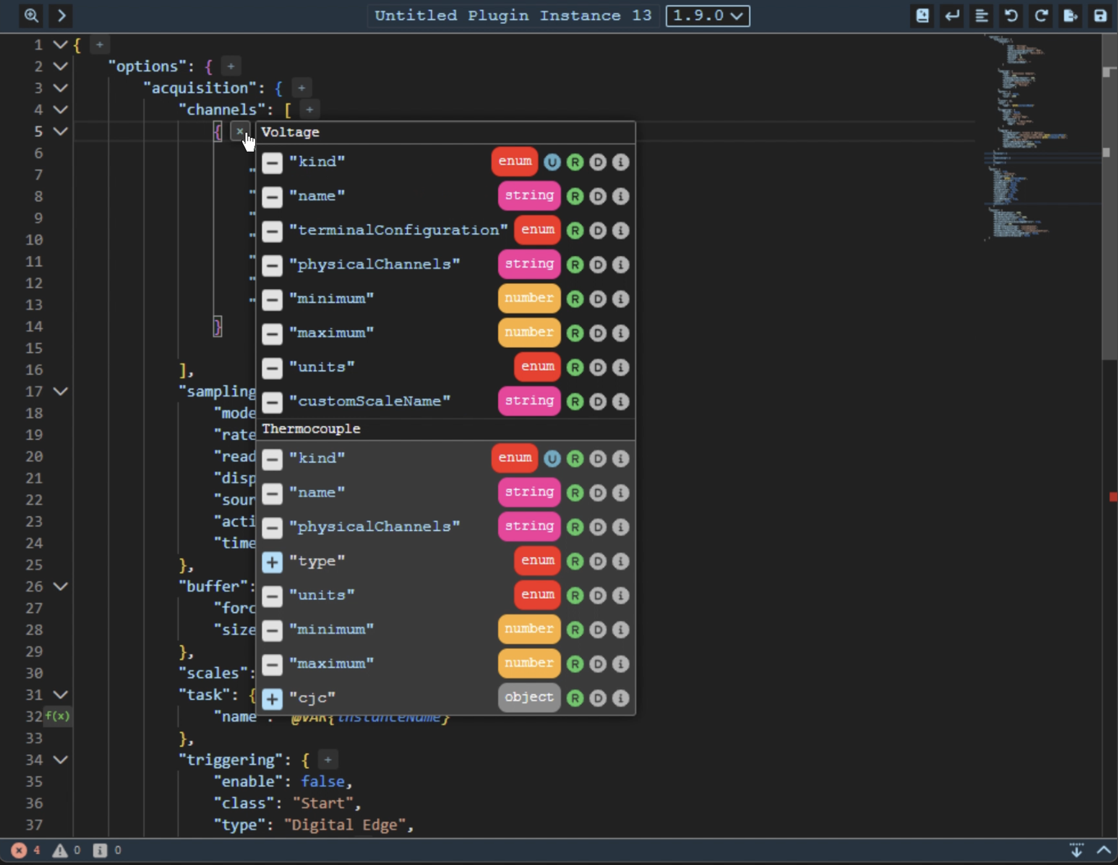Collapse the "triggering" block on line 34
This screenshot has width=1118, height=865.
tap(61, 759)
